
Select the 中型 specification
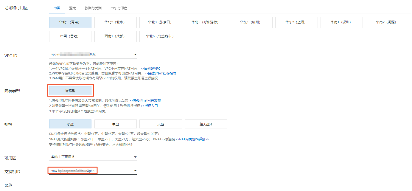click(x=116, y=124)
